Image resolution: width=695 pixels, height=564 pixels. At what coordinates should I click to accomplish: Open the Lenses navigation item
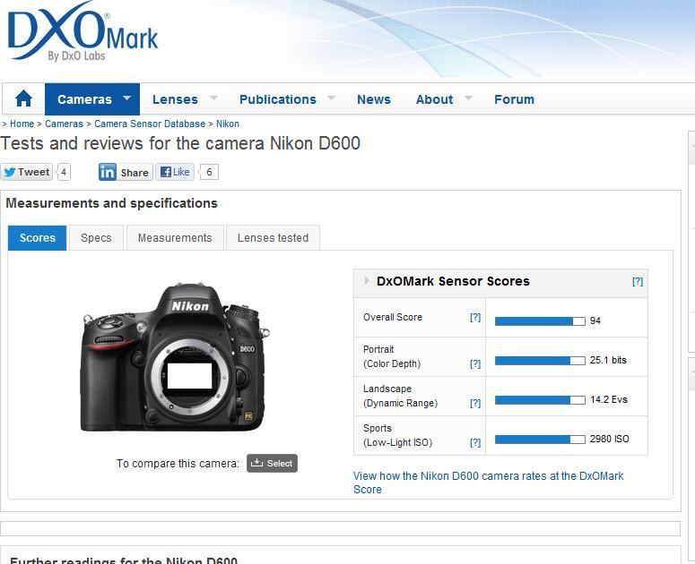(175, 99)
